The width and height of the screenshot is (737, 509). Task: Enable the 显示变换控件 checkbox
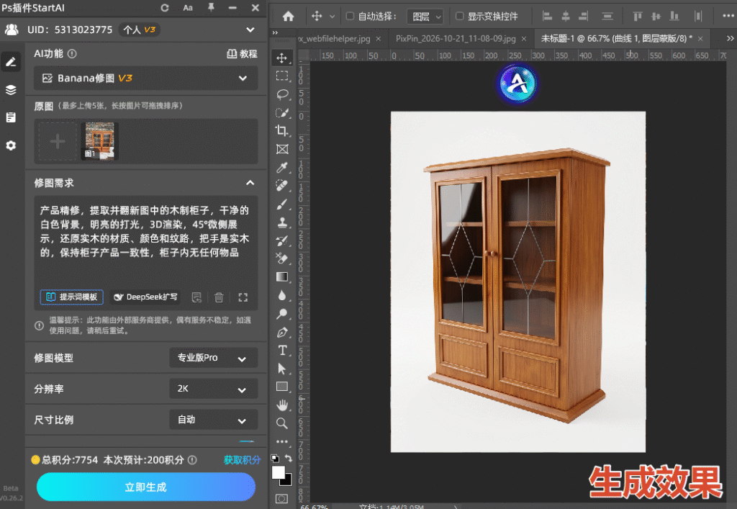pos(460,16)
